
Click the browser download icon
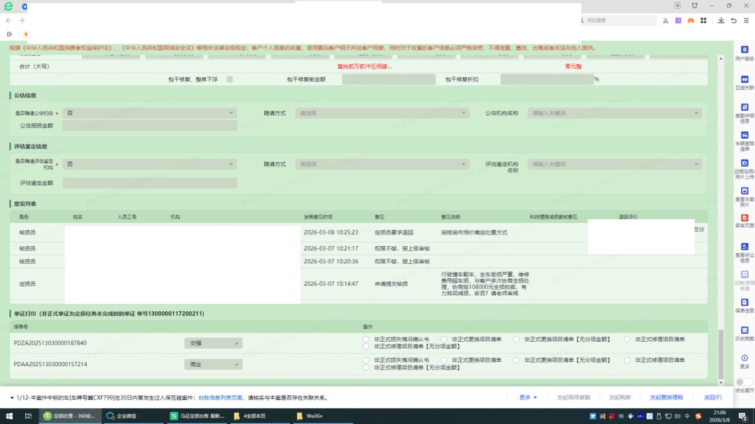721,21
